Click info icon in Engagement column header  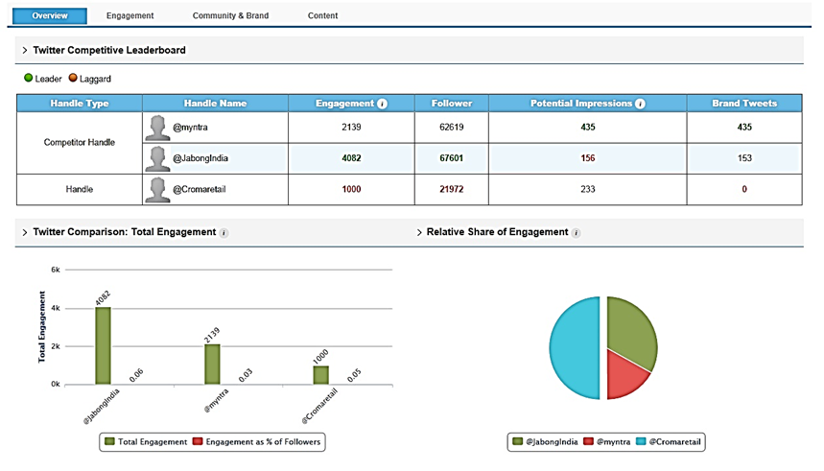click(x=383, y=104)
